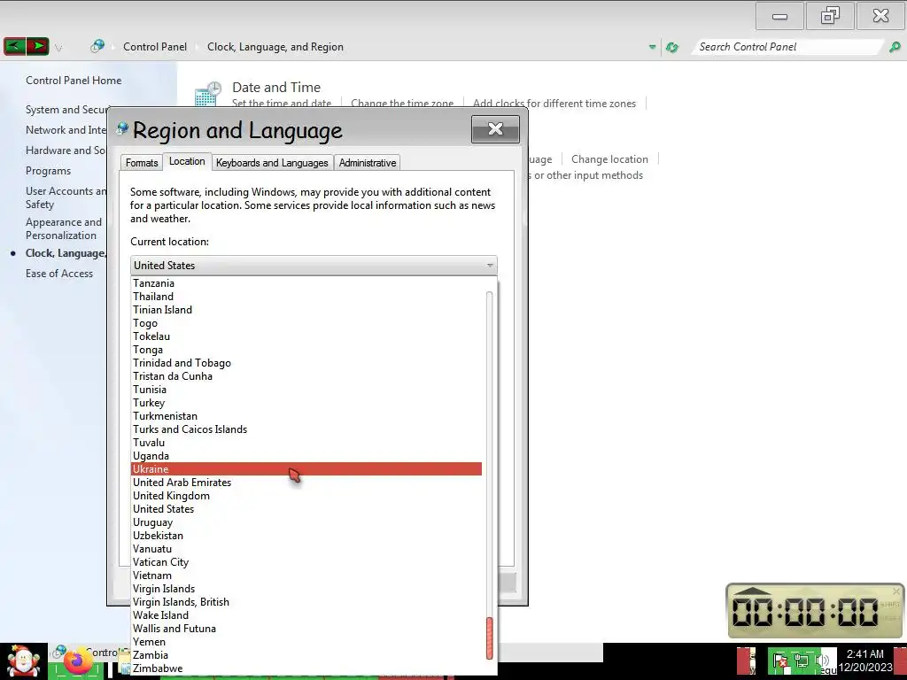Click Control Panel breadcrumb
The height and width of the screenshot is (680, 907).
tap(155, 47)
